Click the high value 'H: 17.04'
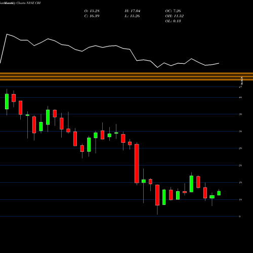253x253 pixels. tap(133, 11)
